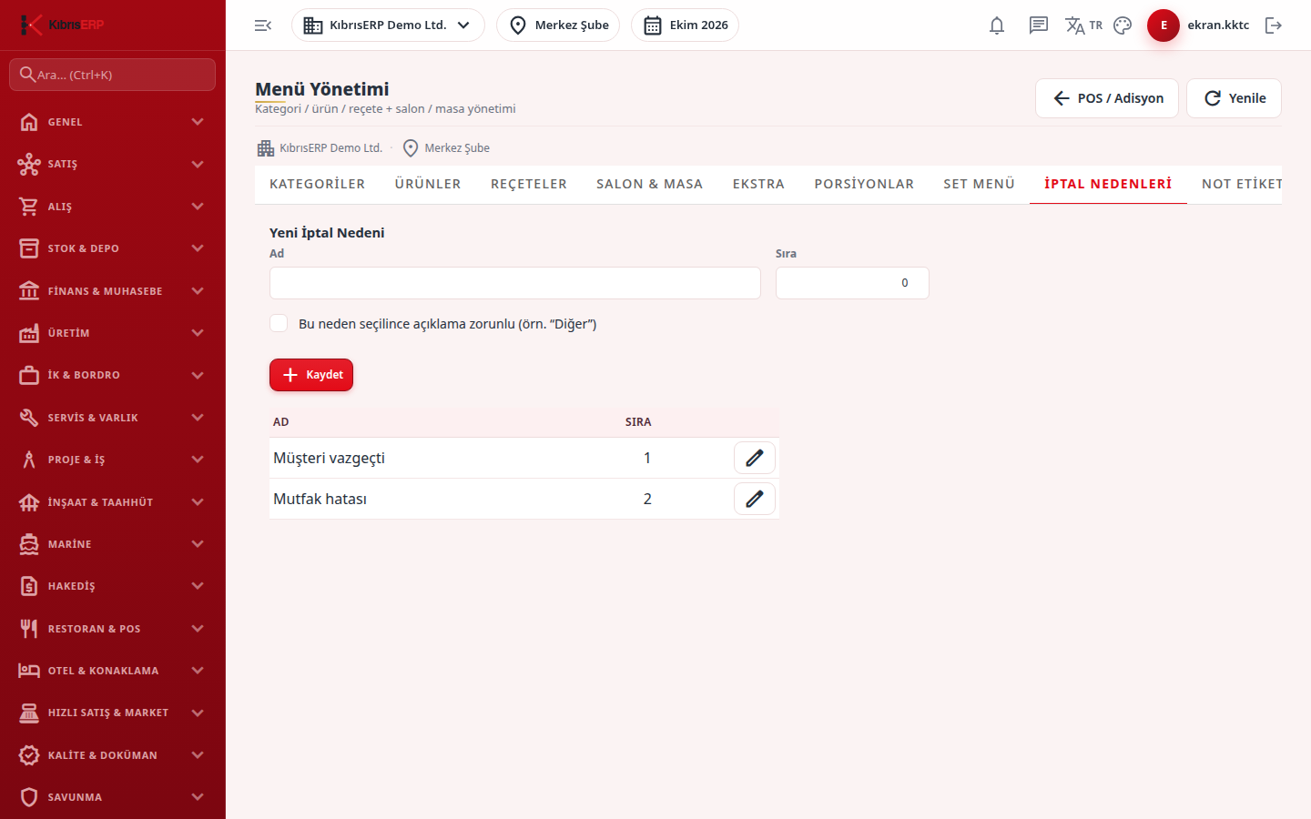Click the Kaydet button
Screen dimensions: 1311x819
(x=311, y=375)
